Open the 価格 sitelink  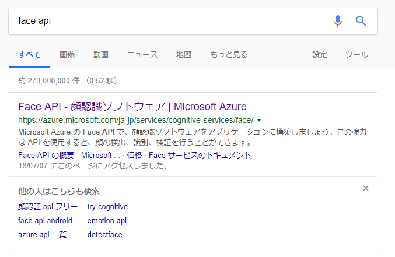coord(134,155)
